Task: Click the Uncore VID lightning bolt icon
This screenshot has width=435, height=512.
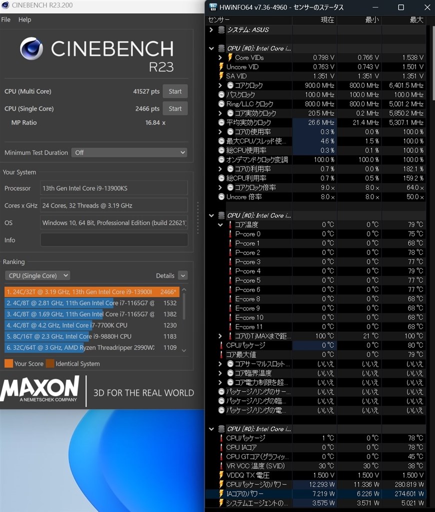Action: pos(221,66)
